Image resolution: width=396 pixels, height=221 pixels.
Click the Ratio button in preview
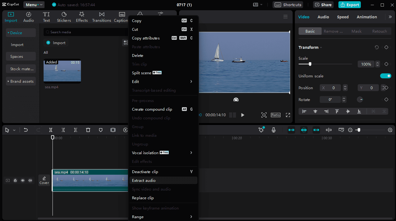click(x=276, y=115)
